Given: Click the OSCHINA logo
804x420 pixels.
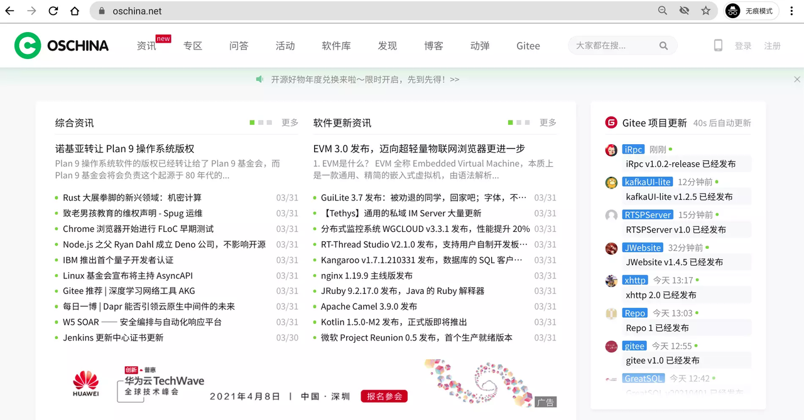Looking at the screenshot, I should pyautogui.click(x=62, y=46).
